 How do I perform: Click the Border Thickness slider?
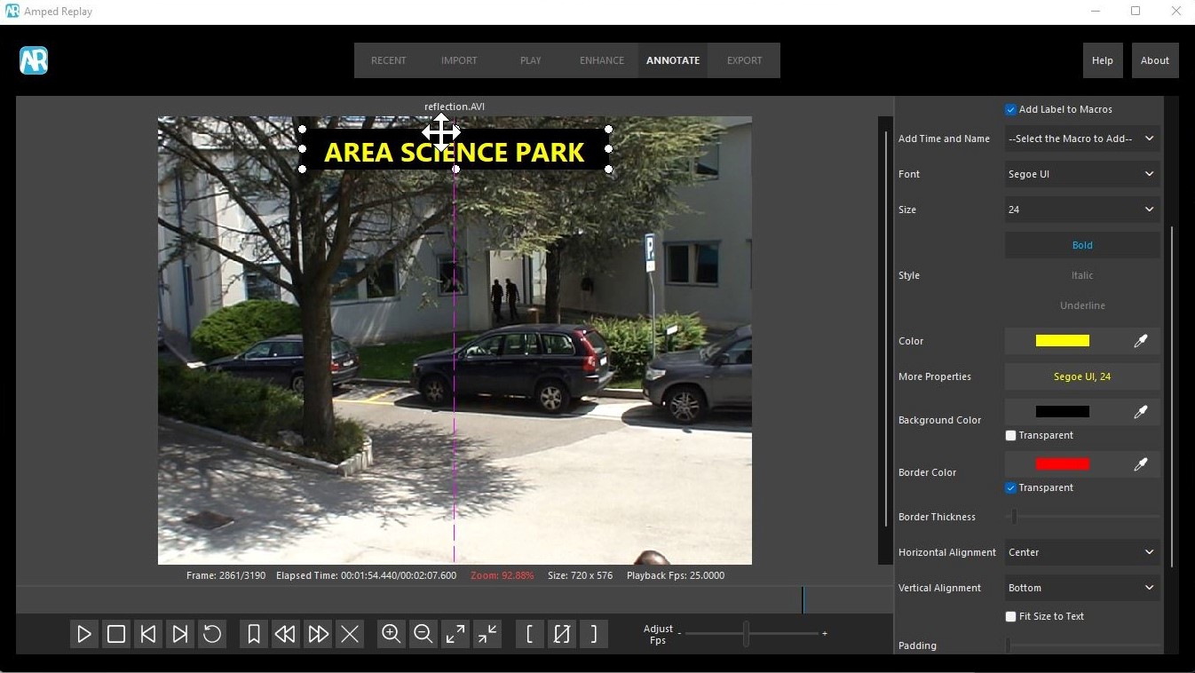(1084, 517)
